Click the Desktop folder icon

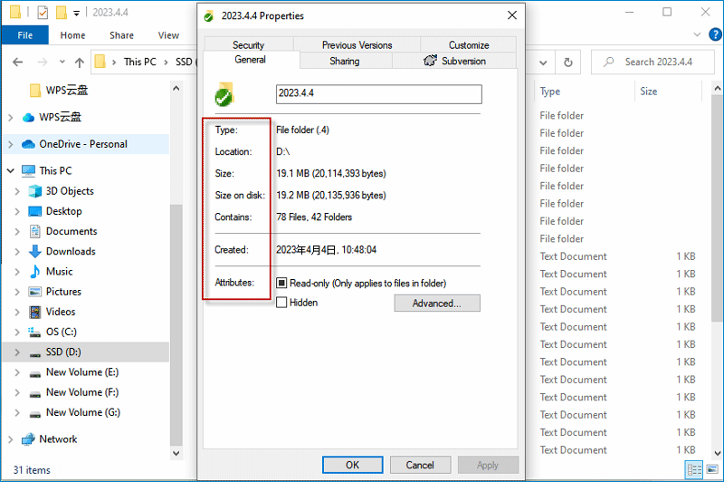[35, 211]
